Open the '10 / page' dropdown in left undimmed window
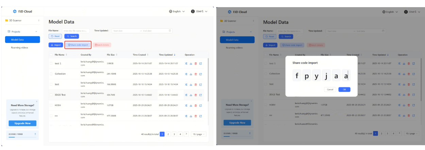Viewport: 425px width, 150px height. pos(198,134)
